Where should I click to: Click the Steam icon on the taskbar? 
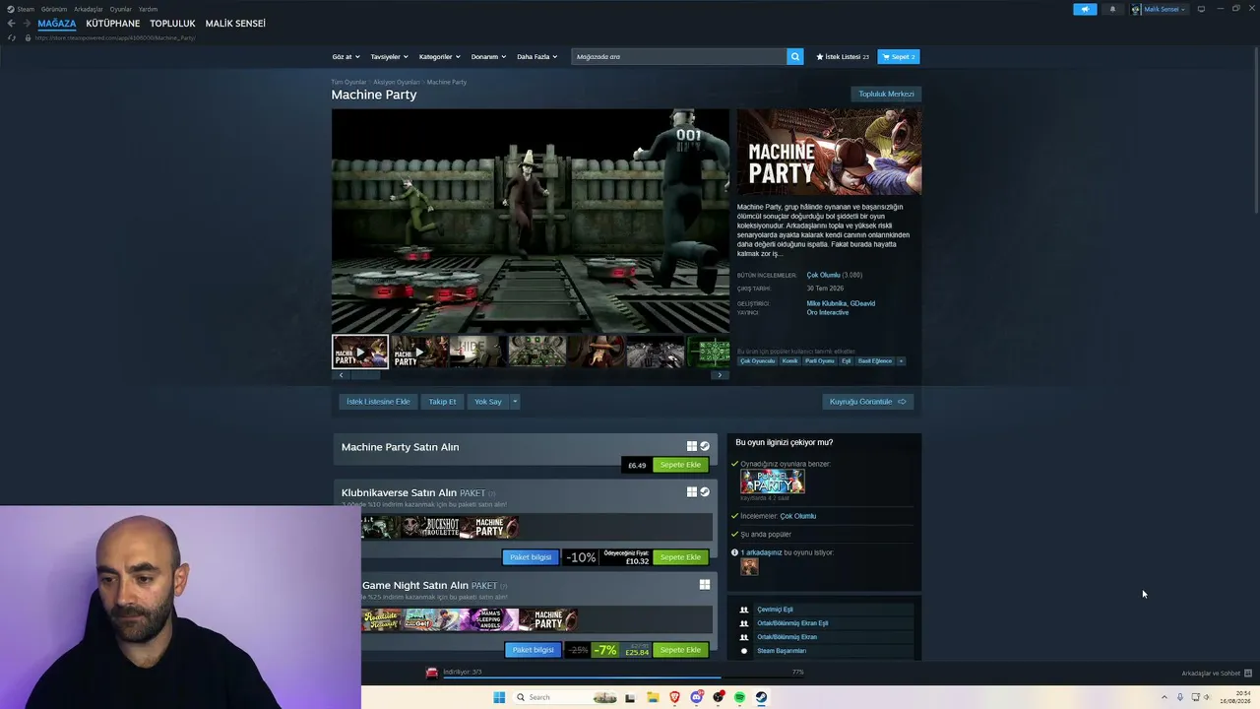761,697
